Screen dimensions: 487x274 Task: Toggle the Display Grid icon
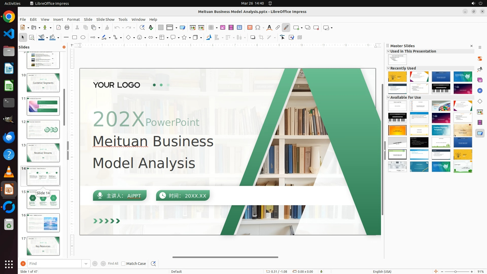(161, 28)
